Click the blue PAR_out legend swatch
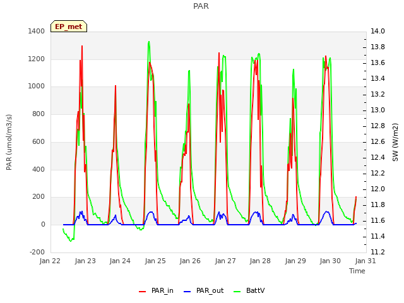This screenshot has height=303, width=404. pos(187,292)
